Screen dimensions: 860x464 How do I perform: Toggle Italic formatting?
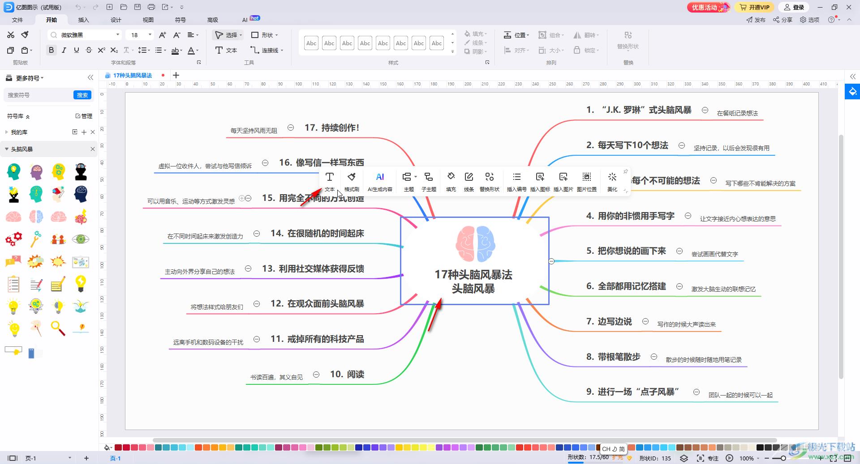64,50
